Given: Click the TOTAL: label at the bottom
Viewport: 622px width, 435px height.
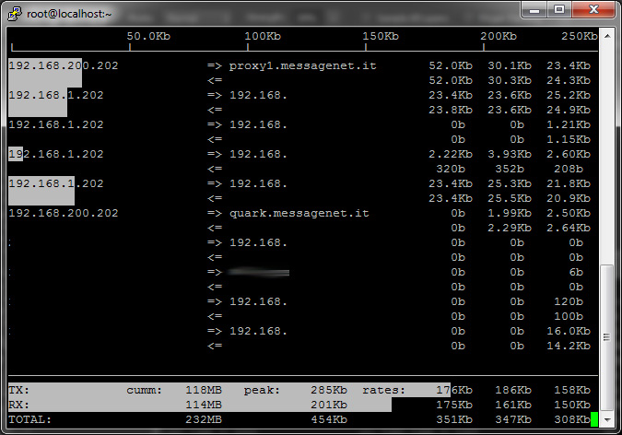Looking at the screenshot, I should point(29,419).
